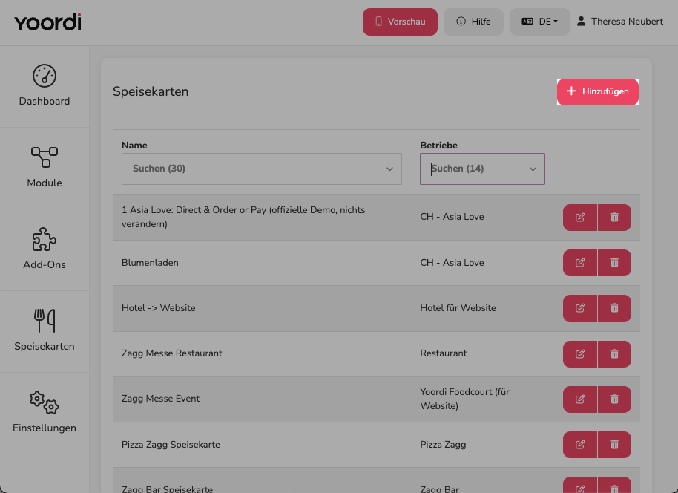This screenshot has height=493, width=678.
Task: Open the Einstellungen gears icon
Action: (44, 402)
